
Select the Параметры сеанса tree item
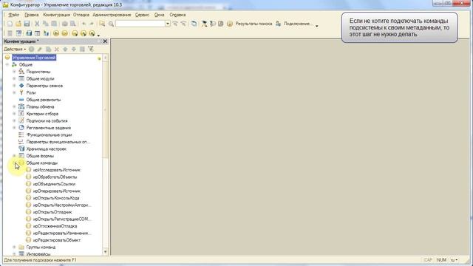click(44, 86)
